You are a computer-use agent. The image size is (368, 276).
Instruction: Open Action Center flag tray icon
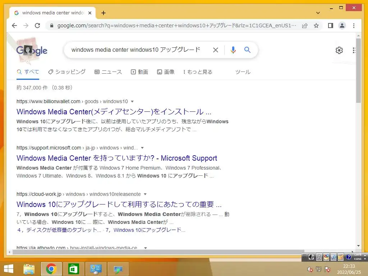point(327,269)
